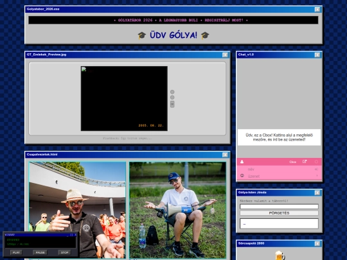This screenshot has height=260, width=347.
Task: Click the scrolling Gólyatábor 2026 marquee banner
Action: [x=173, y=20]
